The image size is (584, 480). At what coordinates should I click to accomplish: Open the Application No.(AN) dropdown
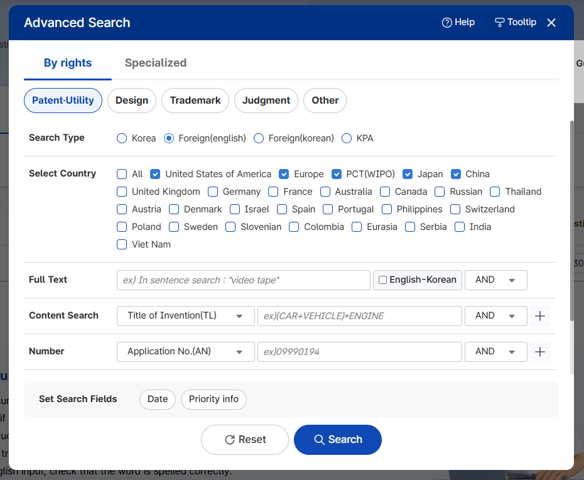(186, 352)
